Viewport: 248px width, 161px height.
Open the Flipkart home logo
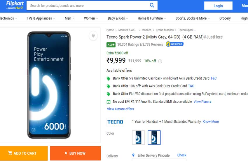15,5
